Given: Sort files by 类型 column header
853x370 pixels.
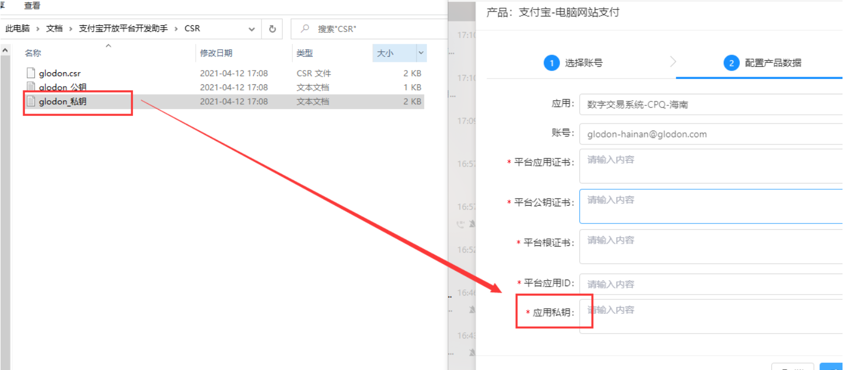Looking at the screenshot, I should [305, 53].
